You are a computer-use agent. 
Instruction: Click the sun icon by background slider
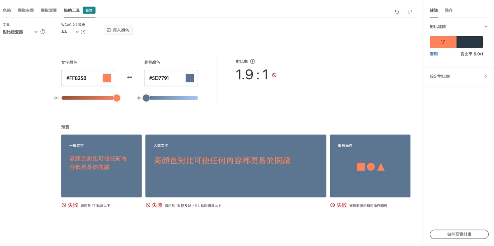point(139,98)
